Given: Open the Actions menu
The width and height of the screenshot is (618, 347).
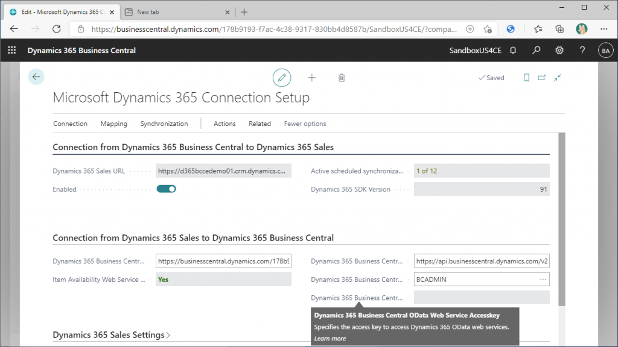Looking at the screenshot, I should [225, 123].
